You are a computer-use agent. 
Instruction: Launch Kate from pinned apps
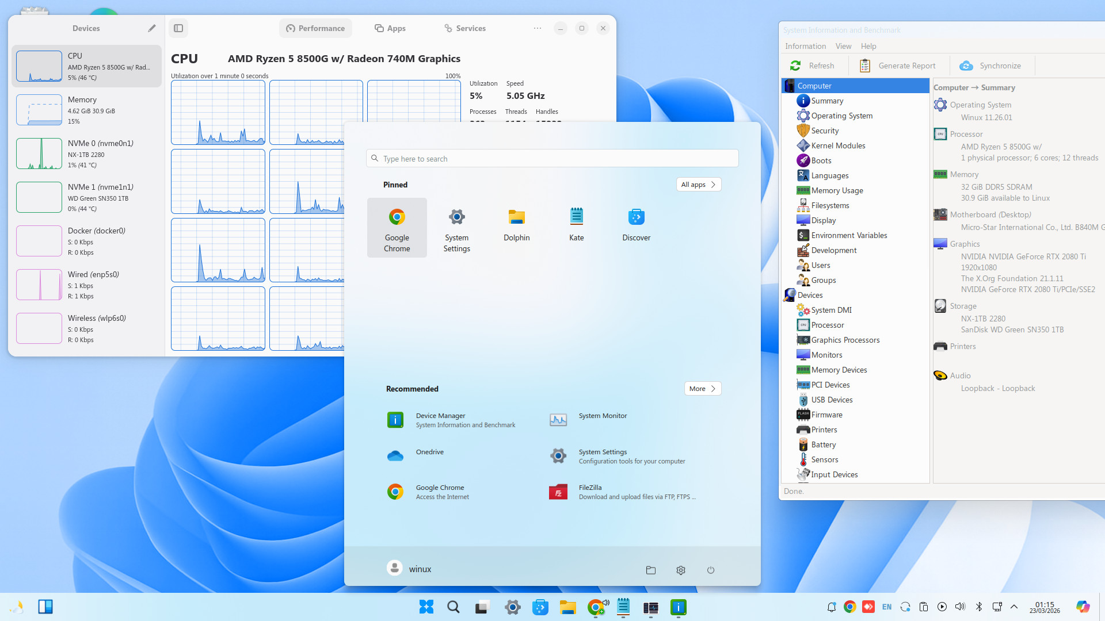pyautogui.click(x=576, y=224)
